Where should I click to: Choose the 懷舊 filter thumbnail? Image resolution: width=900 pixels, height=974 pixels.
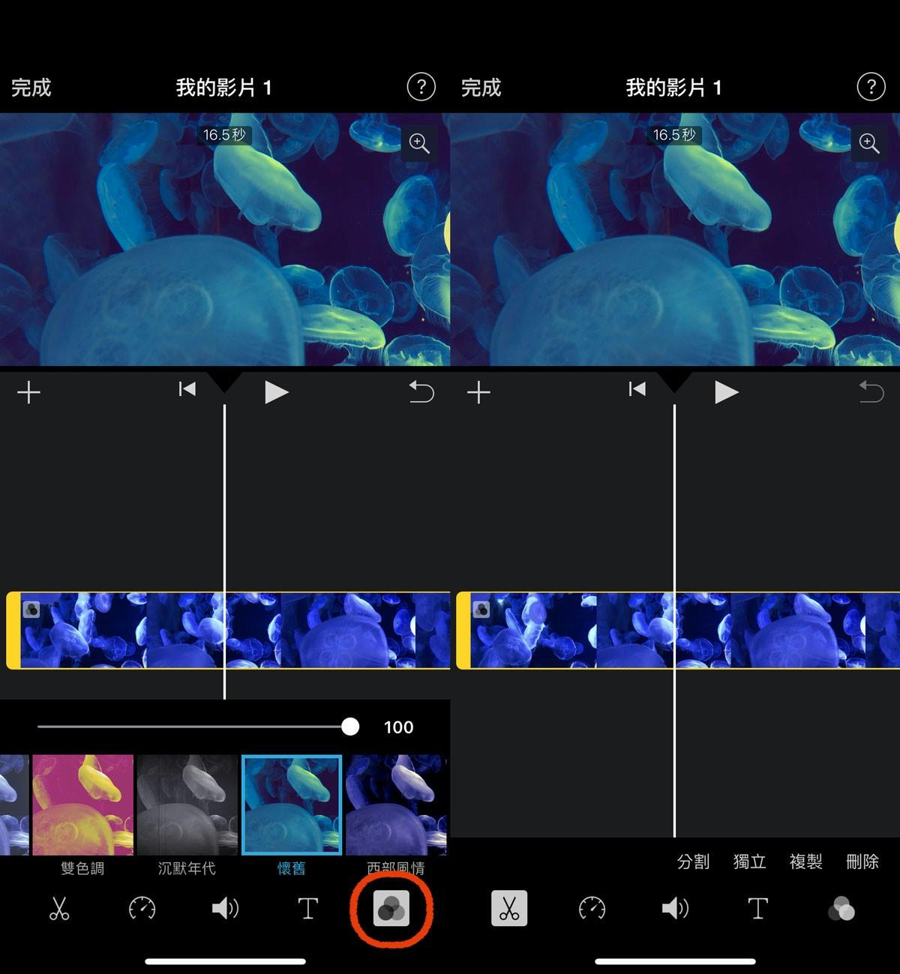pyautogui.click(x=292, y=805)
